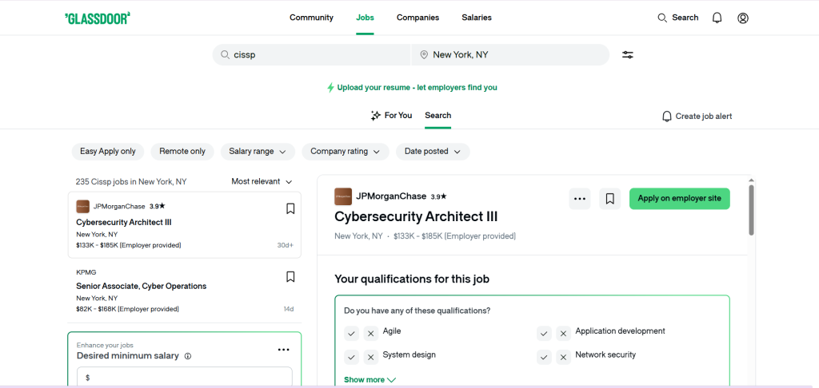Open the Salary range dropdown
819x388 pixels.
[258, 152]
